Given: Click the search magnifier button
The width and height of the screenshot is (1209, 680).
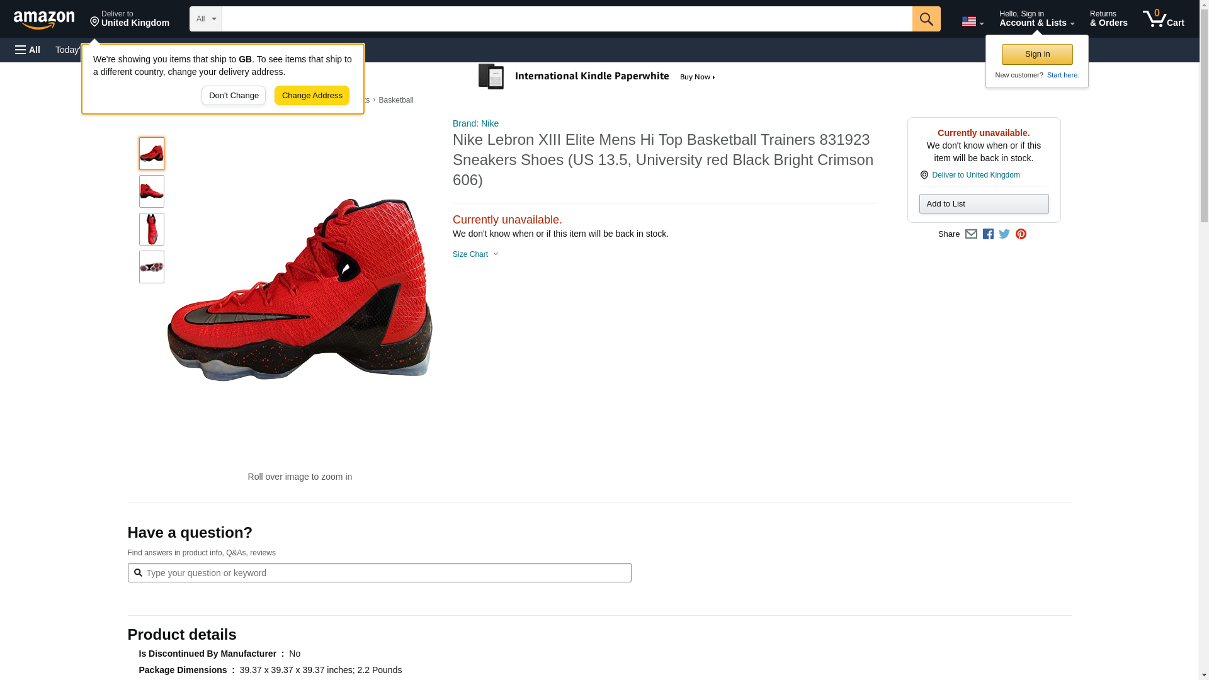Looking at the screenshot, I should click(926, 19).
